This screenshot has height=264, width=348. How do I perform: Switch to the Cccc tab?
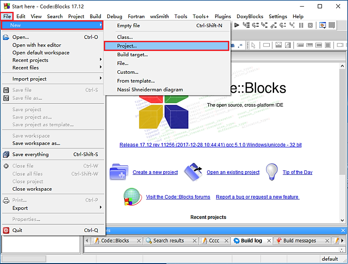pyautogui.click(x=214, y=241)
